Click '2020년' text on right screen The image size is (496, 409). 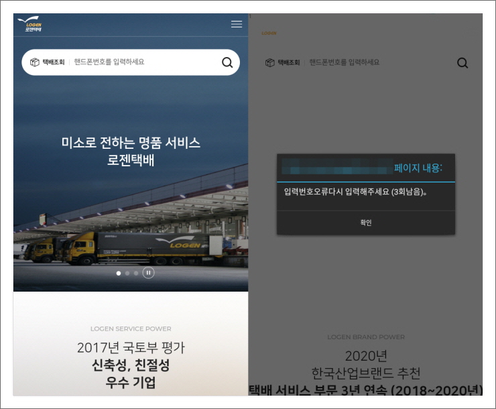point(366,356)
